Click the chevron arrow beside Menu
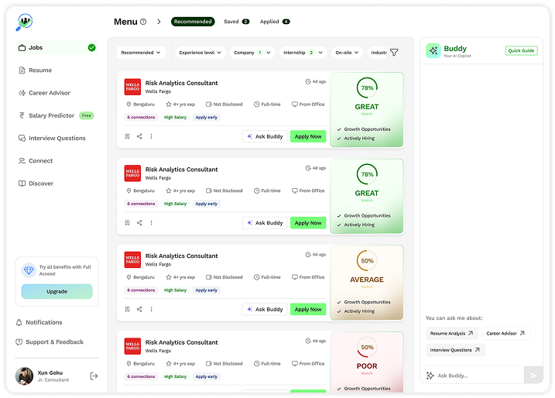555x398 pixels. point(159,22)
